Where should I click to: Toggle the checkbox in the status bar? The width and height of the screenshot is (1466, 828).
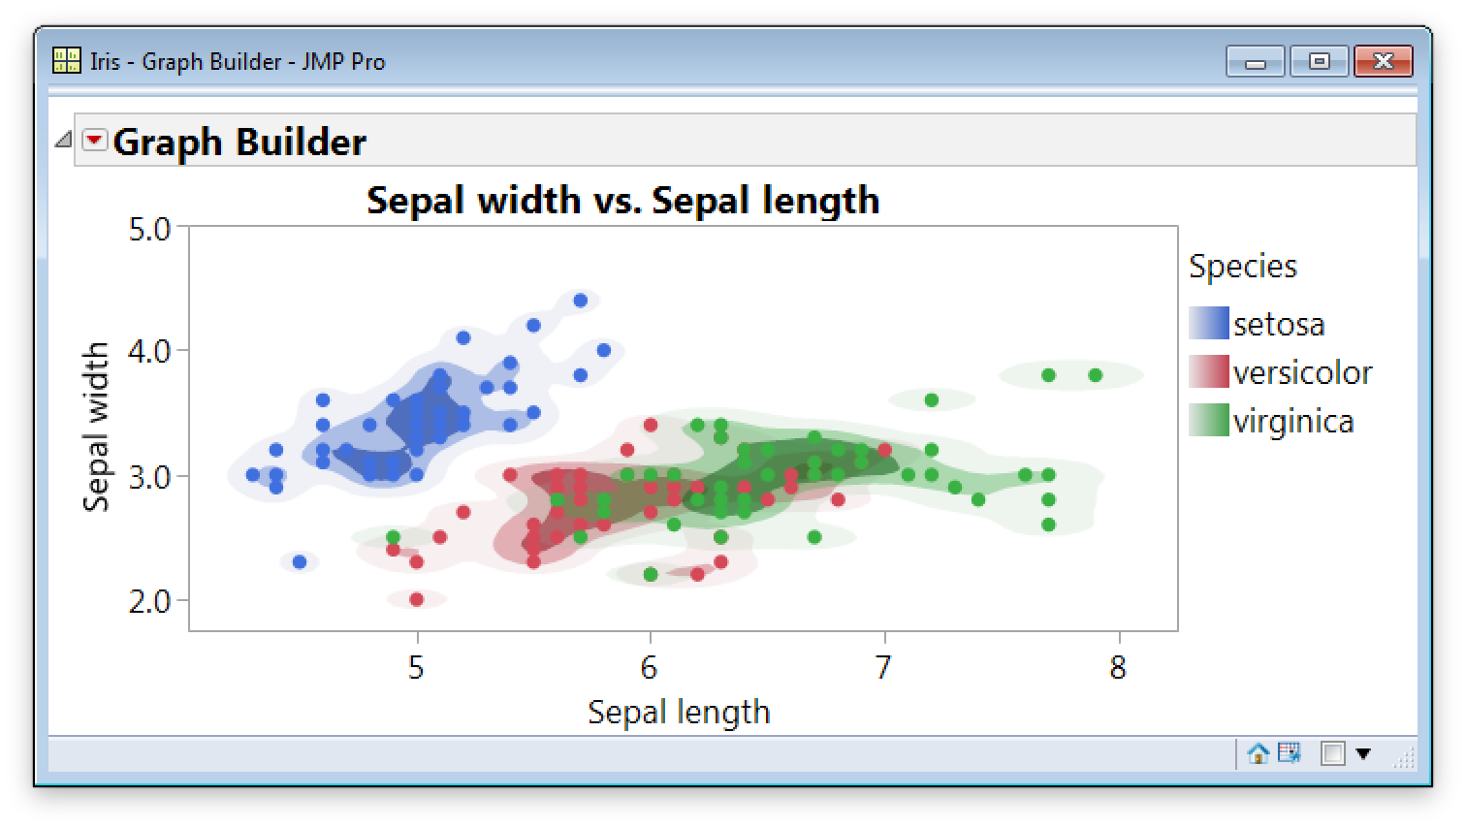(1333, 753)
